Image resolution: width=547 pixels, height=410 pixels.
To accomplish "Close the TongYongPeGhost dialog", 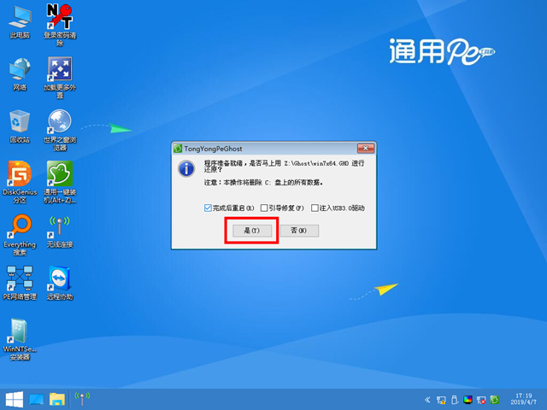I will point(366,149).
